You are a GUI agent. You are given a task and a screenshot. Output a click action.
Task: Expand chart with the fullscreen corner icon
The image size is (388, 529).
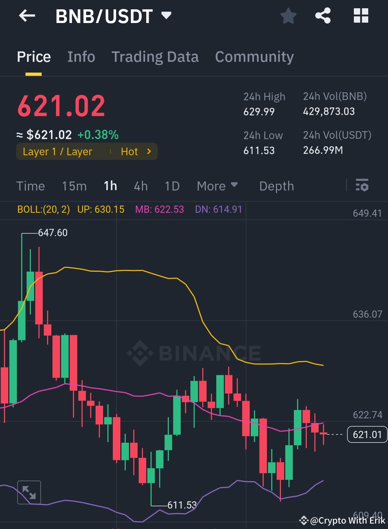[x=29, y=492]
